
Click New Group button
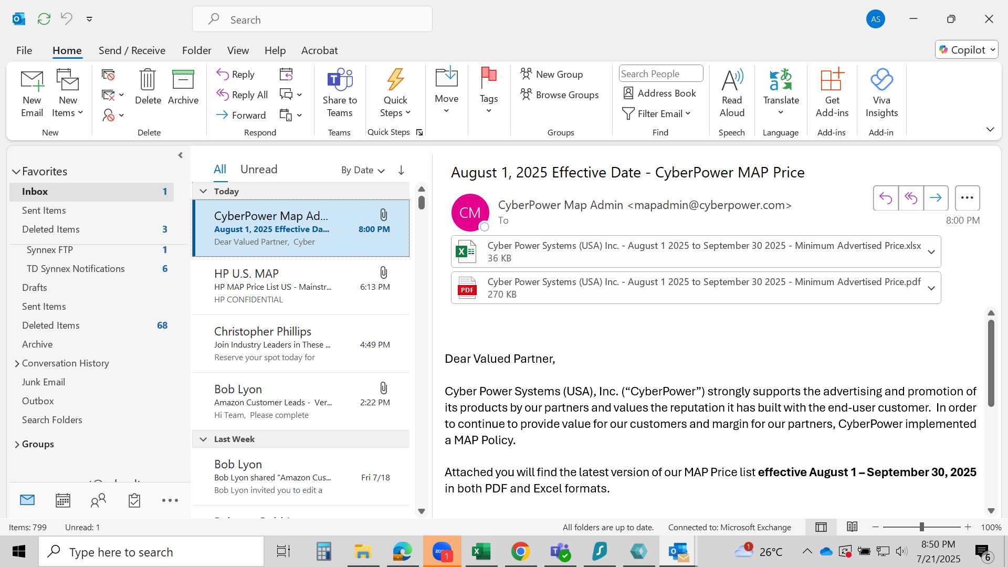point(552,74)
